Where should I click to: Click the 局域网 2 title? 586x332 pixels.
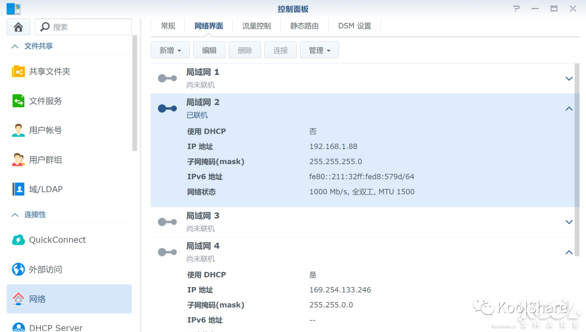203,102
